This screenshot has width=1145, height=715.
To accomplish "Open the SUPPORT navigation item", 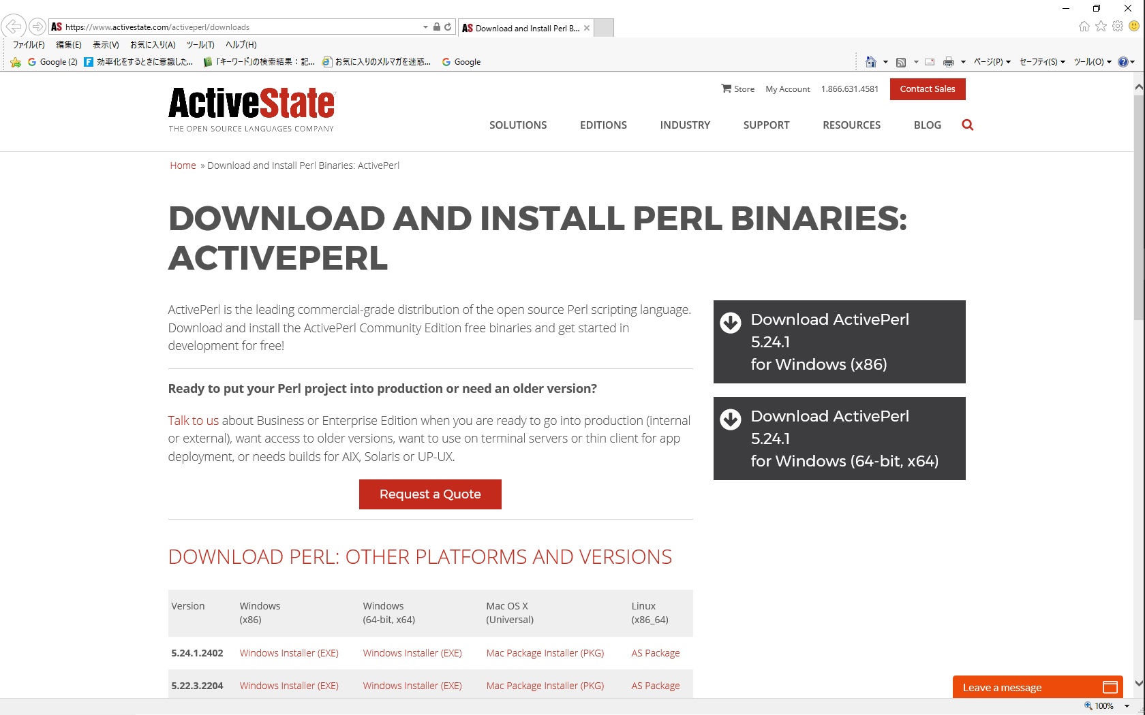I will coord(766,125).
